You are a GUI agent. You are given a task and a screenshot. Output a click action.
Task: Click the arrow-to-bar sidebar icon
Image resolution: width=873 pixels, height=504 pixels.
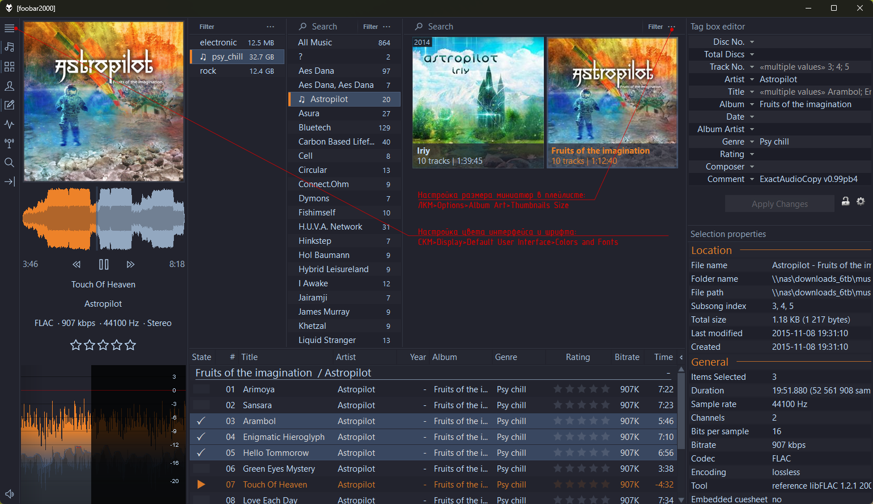tap(10, 181)
